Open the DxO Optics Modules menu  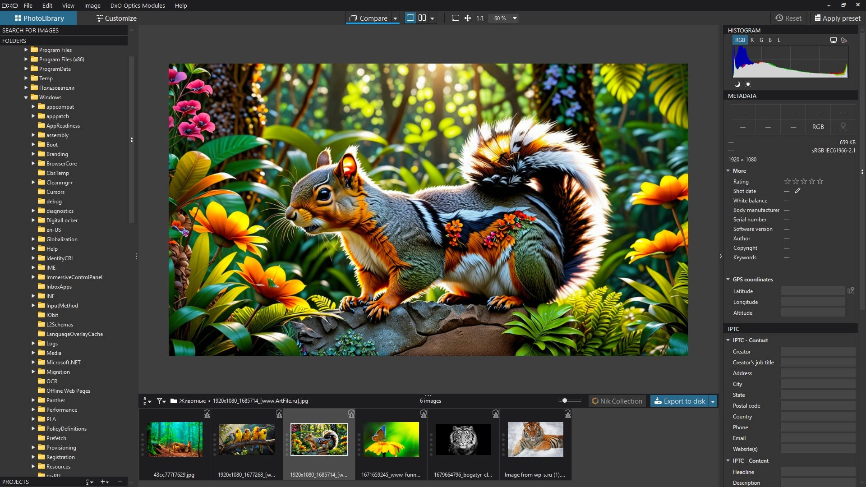click(x=138, y=5)
